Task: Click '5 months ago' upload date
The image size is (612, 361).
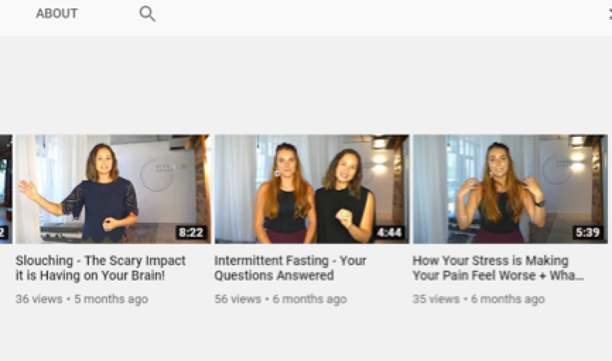Action: 111,299
